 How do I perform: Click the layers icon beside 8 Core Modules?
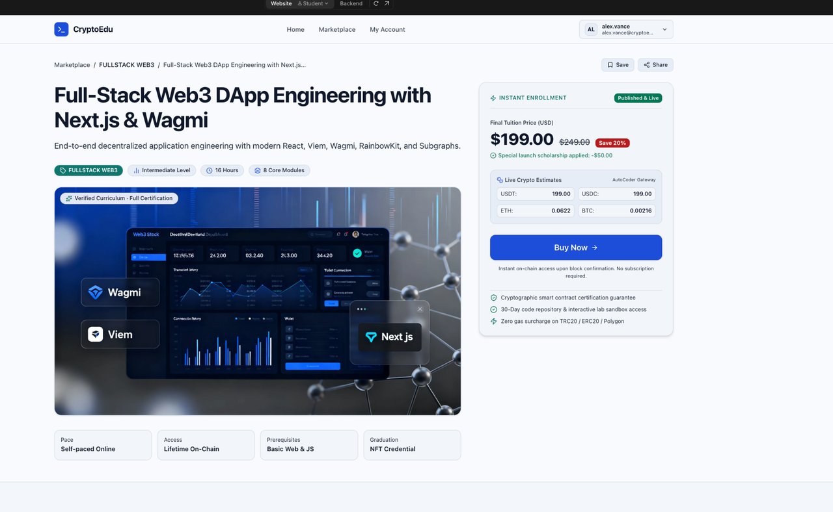tap(258, 170)
